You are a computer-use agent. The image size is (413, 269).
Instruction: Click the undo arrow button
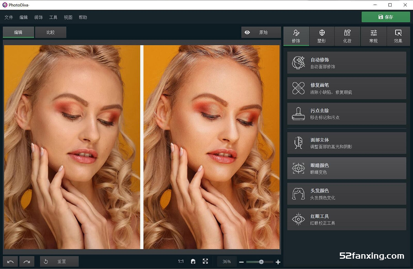[10, 261]
